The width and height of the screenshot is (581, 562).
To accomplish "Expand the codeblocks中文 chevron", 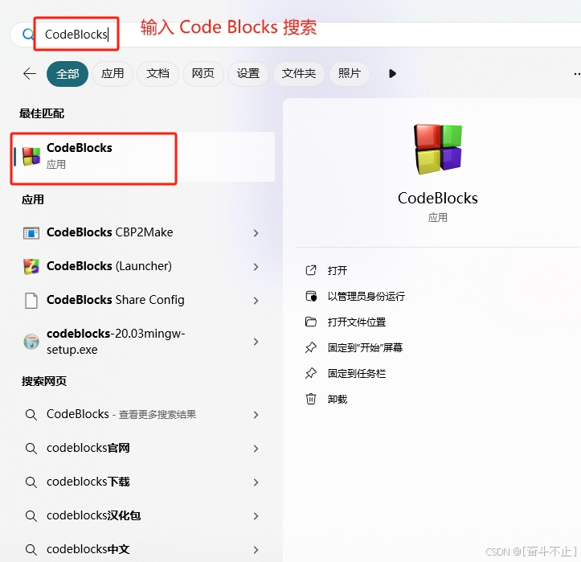I will (x=256, y=550).
